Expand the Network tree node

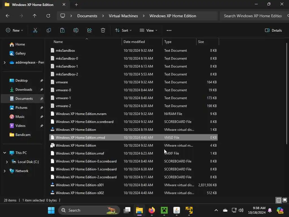click(5, 171)
